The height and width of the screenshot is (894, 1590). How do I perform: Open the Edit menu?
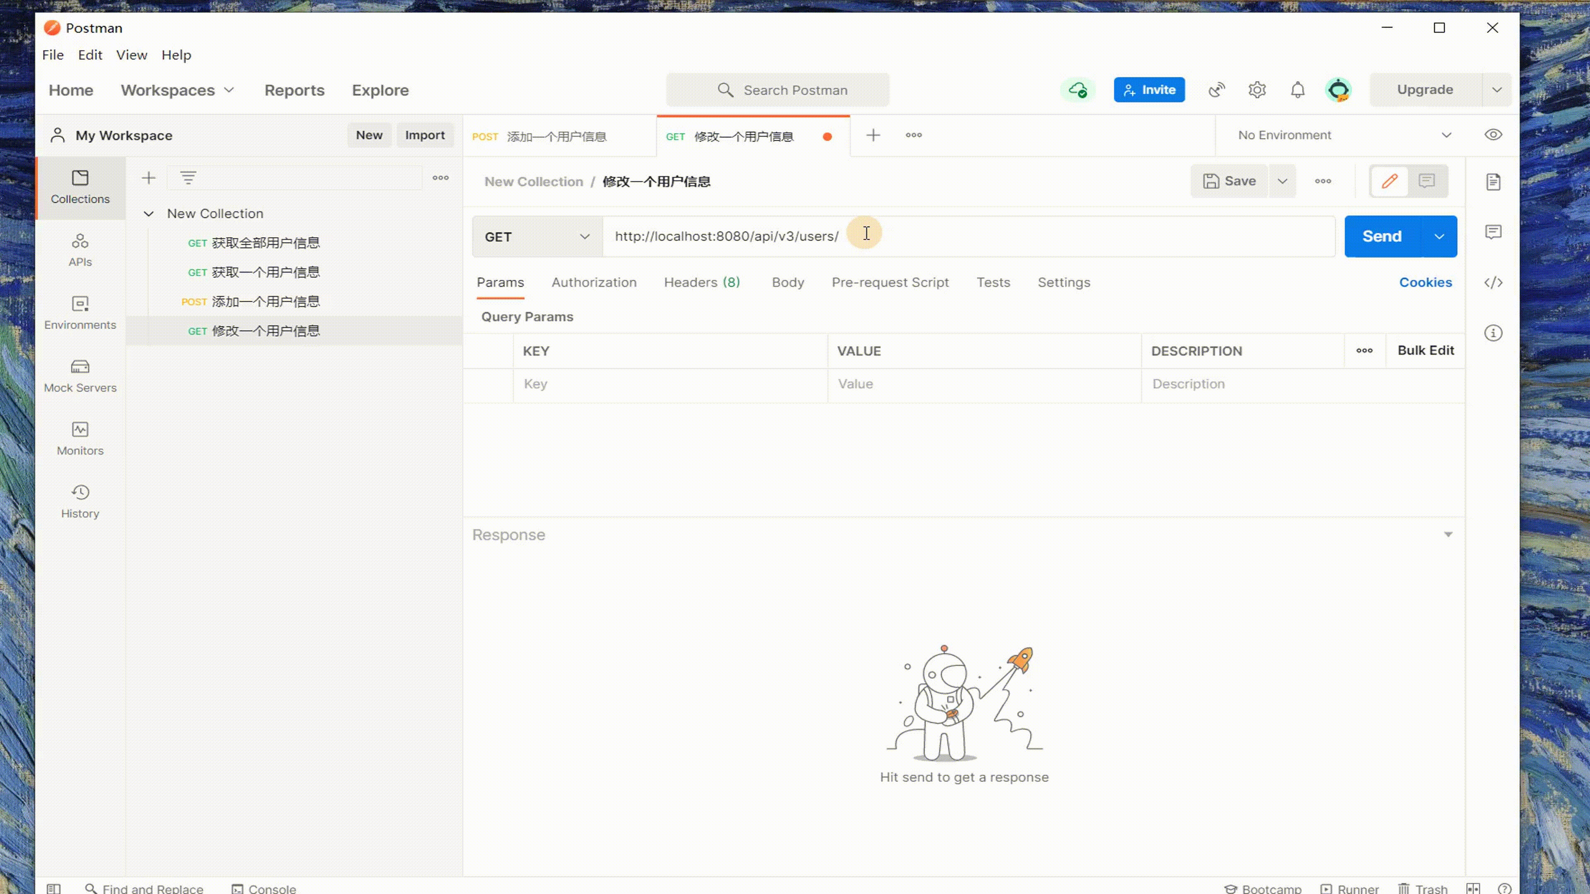click(90, 55)
